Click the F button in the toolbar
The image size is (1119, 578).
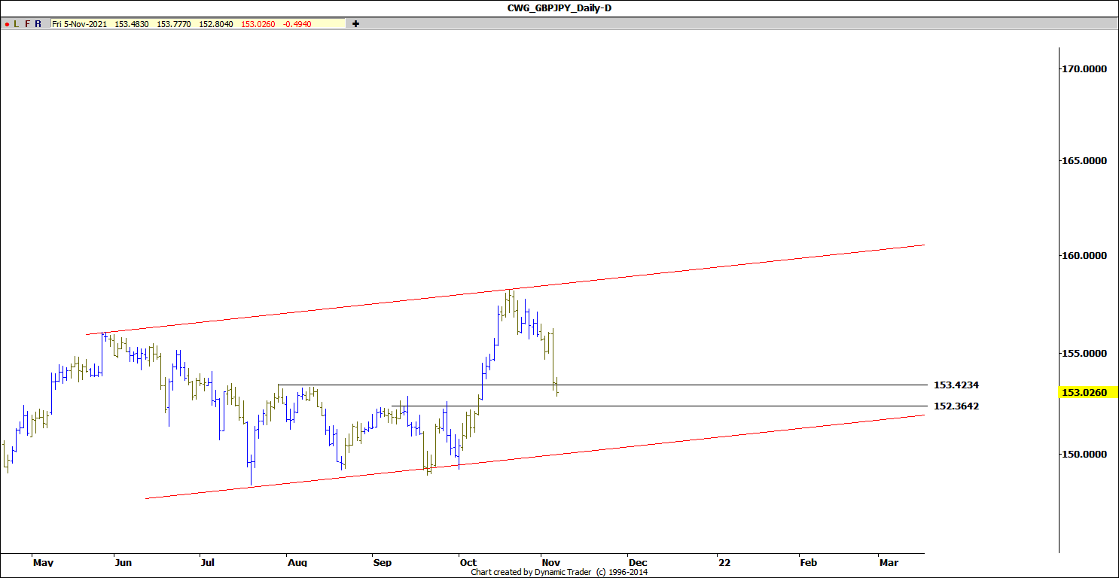pos(27,24)
